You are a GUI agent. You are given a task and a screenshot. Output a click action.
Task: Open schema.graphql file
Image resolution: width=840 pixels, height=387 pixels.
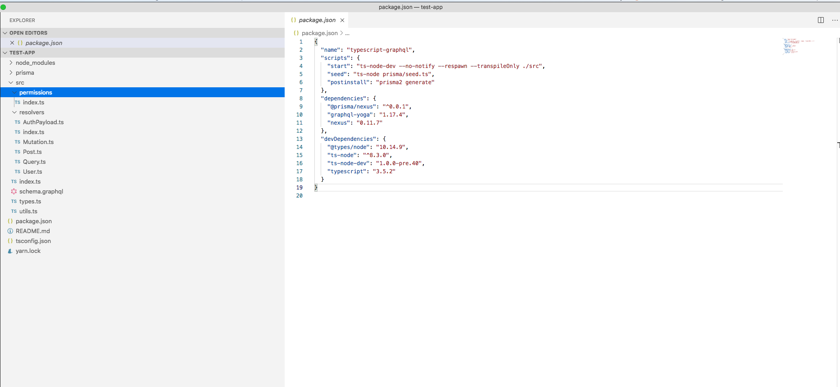[x=41, y=191]
